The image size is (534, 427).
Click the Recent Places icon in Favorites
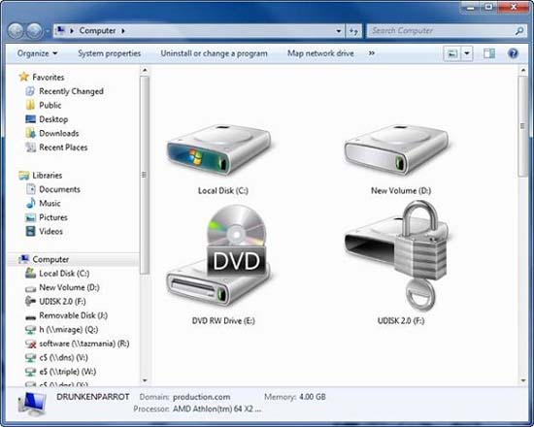[x=30, y=148]
